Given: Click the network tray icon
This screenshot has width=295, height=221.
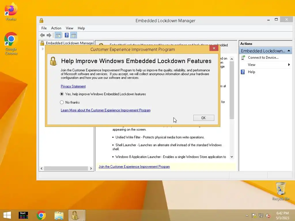Looking at the screenshot, I should pos(261,216).
